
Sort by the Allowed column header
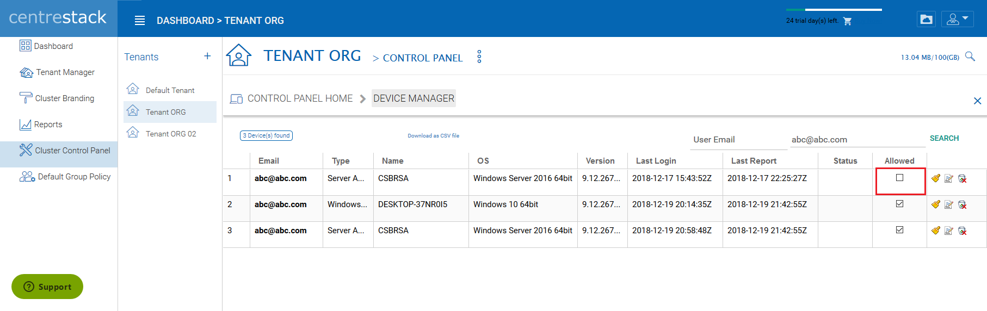[x=899, y=161]
